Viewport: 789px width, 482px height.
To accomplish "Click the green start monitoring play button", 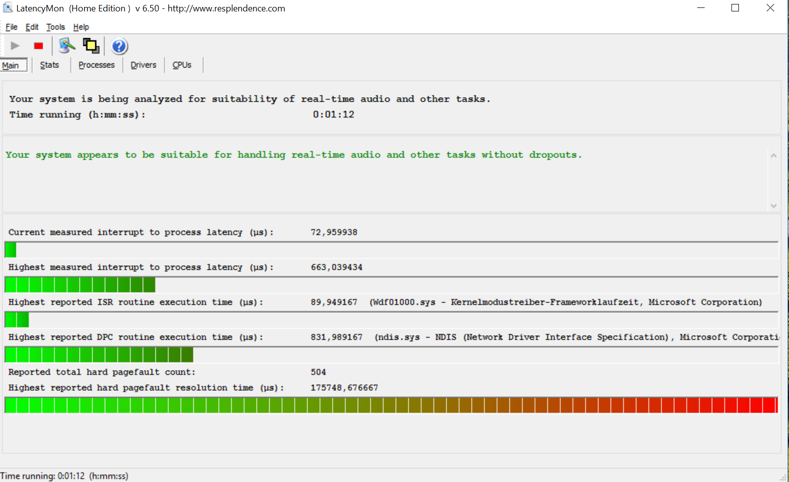I will (15, 46).
